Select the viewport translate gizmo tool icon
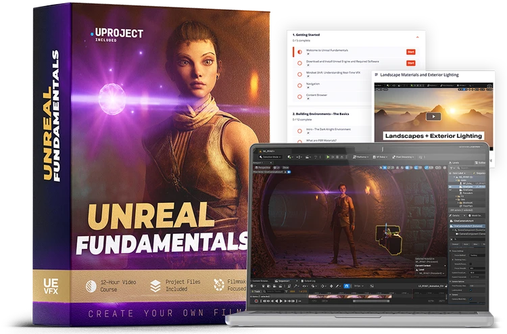The image size is (507, 334). pos(385,168)
